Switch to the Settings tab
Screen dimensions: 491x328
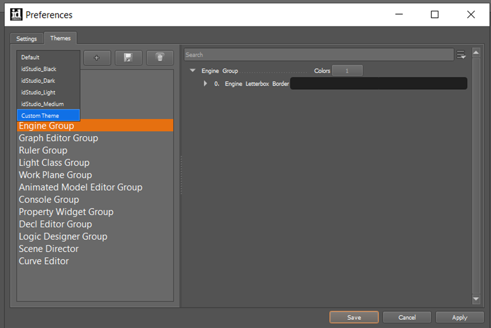(27, 38)
